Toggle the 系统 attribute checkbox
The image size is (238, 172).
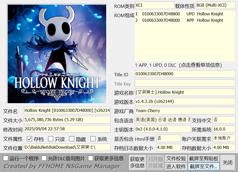(x=93, y=139)
